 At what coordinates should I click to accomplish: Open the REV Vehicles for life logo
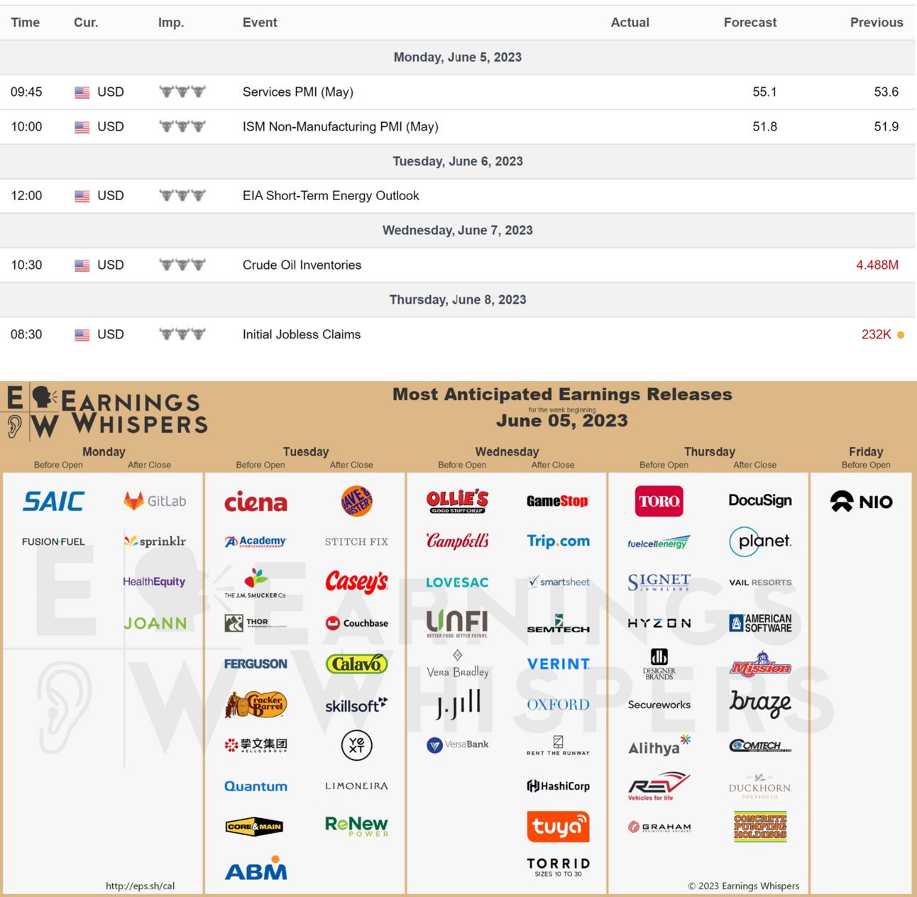click(x=659, y=786)
